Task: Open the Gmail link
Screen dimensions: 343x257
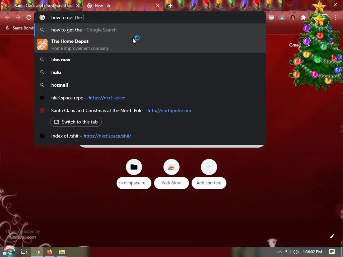Action: 294,45
